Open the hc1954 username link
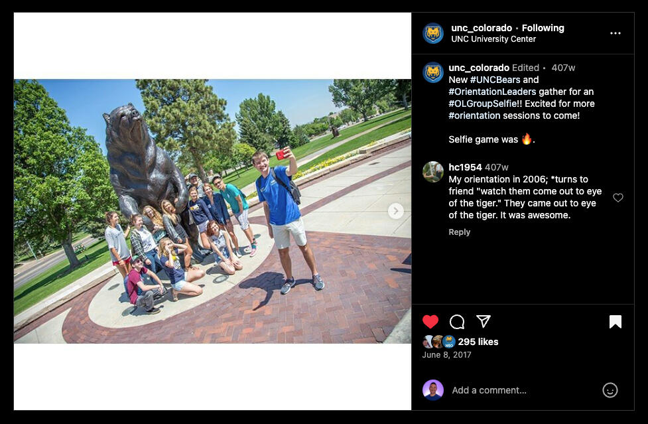Image resolution: width=648 pixels, height=424 pixels. (x=465, y=167)
